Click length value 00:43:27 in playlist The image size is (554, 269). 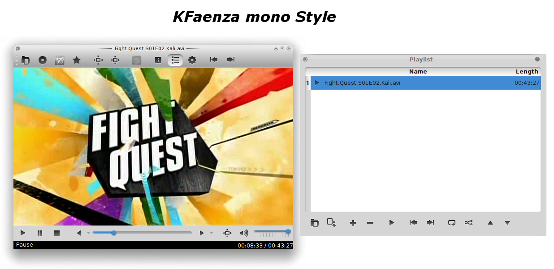click(x=527, y=83)
